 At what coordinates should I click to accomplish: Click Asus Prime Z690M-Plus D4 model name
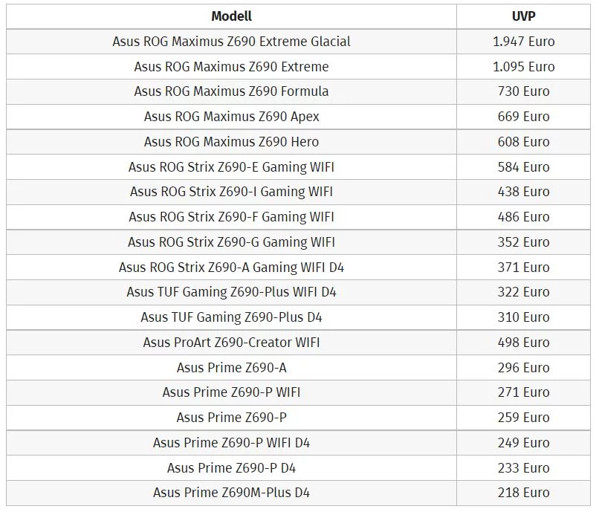(x=231, y=493)
